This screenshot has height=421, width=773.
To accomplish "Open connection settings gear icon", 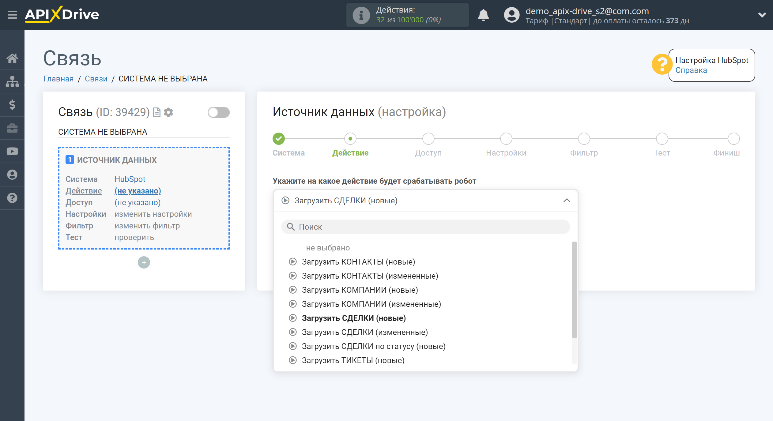I will (x=168, y=112).
